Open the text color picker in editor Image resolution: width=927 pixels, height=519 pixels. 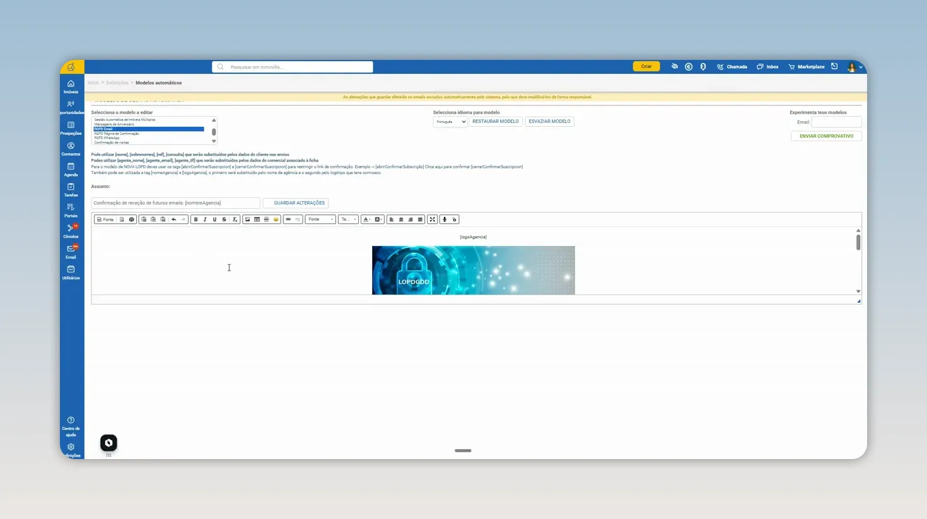366,219
